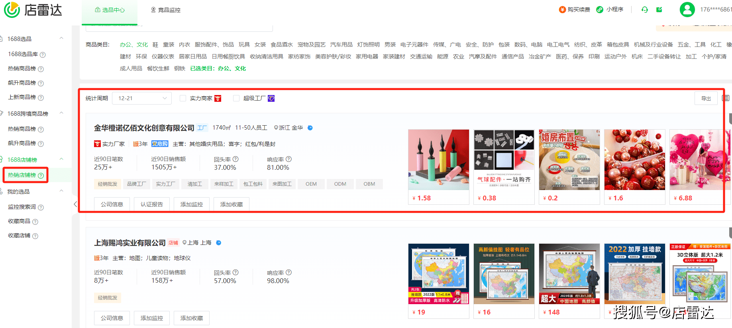The image size is (732, 328).
Task: Open the 小程序 mini-program icon
Action: coord(600,10)
